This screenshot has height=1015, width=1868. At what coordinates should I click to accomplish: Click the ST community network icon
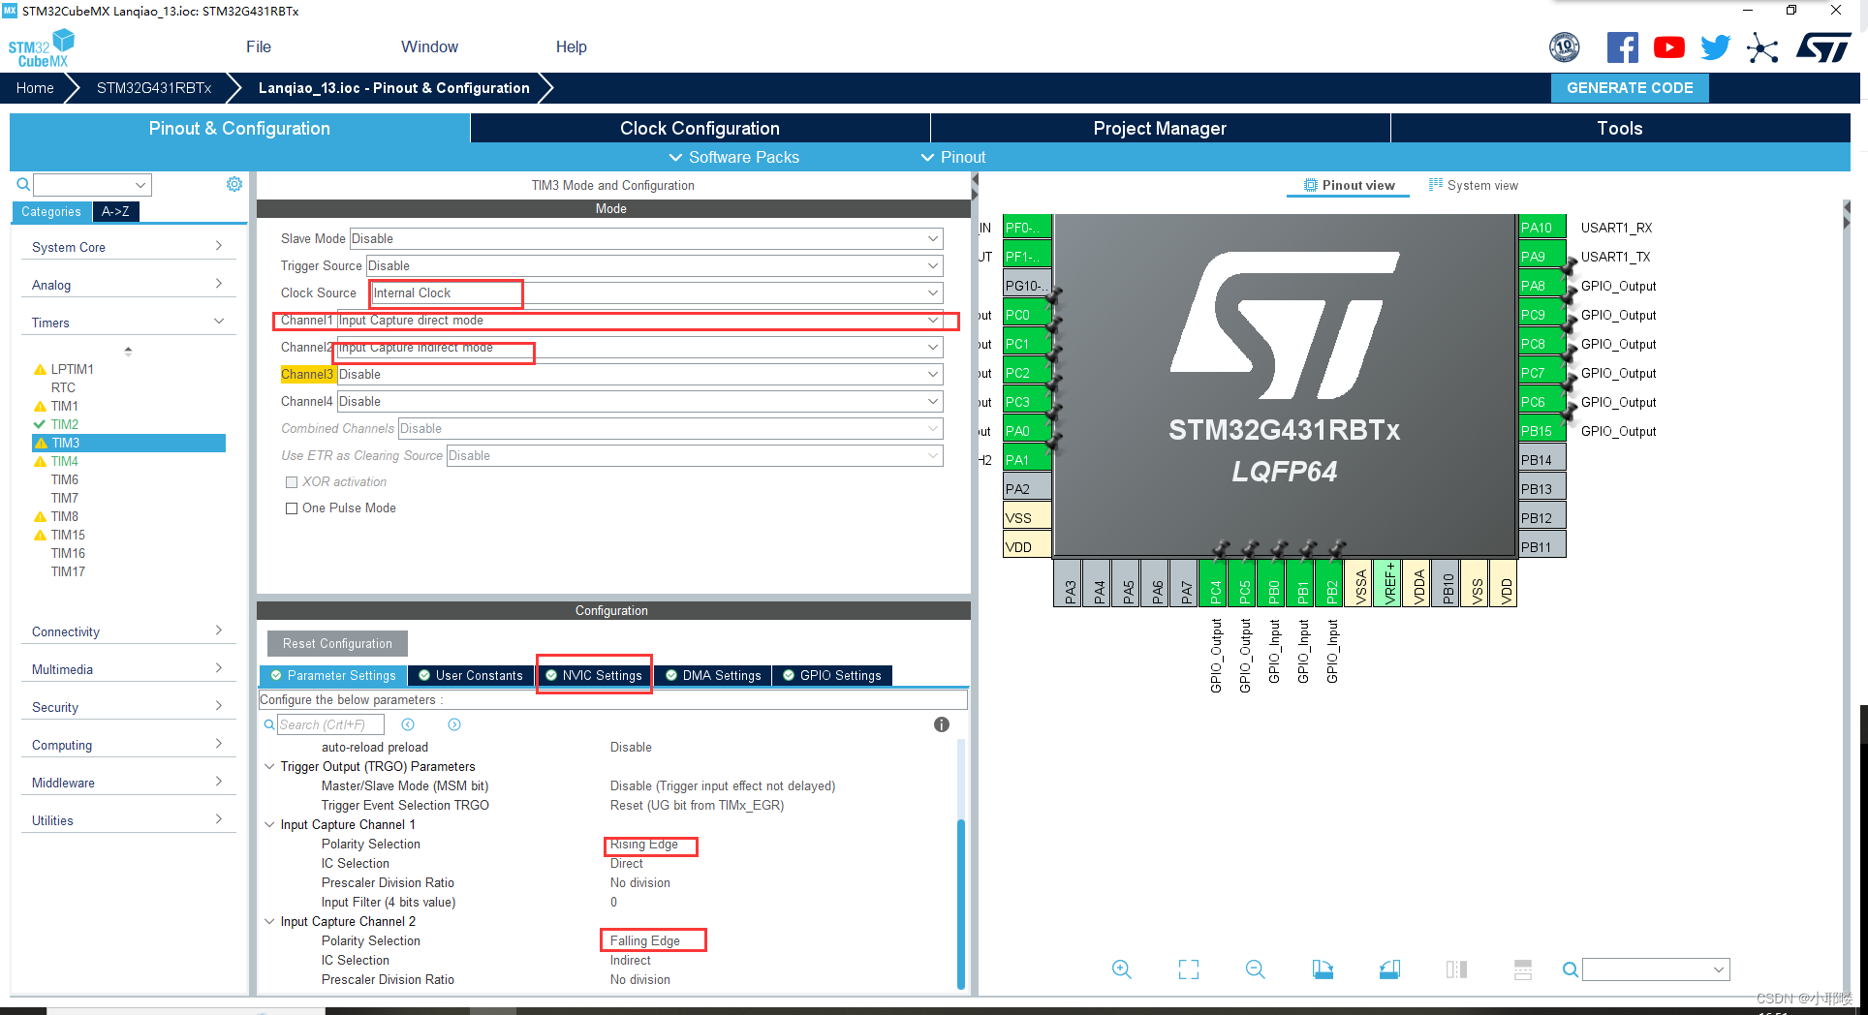tap(1762, 47)
